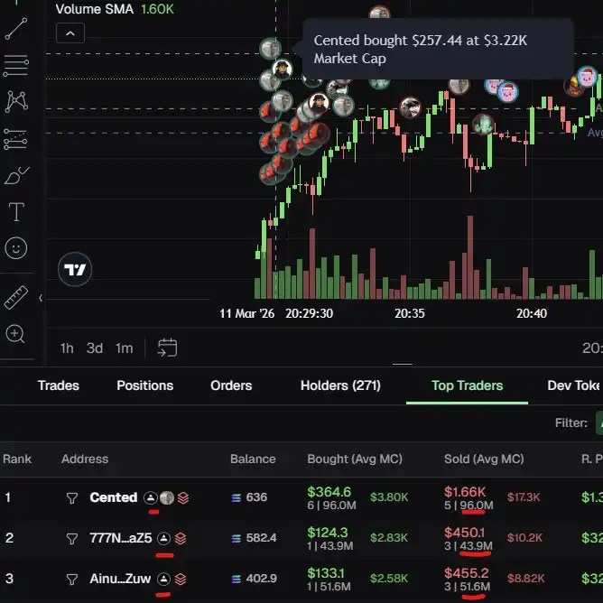Toggle wallet filter for Ainu...Zuw
This screenshot has height=603, width=603.
tap(72, 579)
